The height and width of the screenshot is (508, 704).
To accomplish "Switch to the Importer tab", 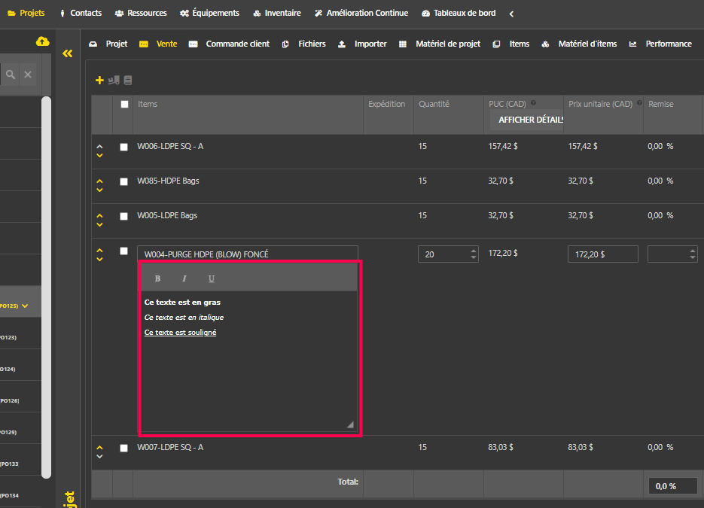I will pyautogui.click(x=362, y=44).
